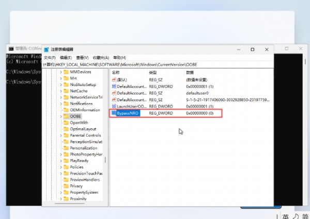
Task: Expand the Notifications key
Action: pyautogui.click(x=61, y=104)
